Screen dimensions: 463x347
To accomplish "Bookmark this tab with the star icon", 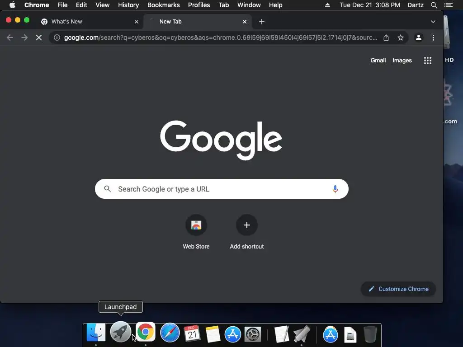I will pyautogui.click(x=401, y=38).
